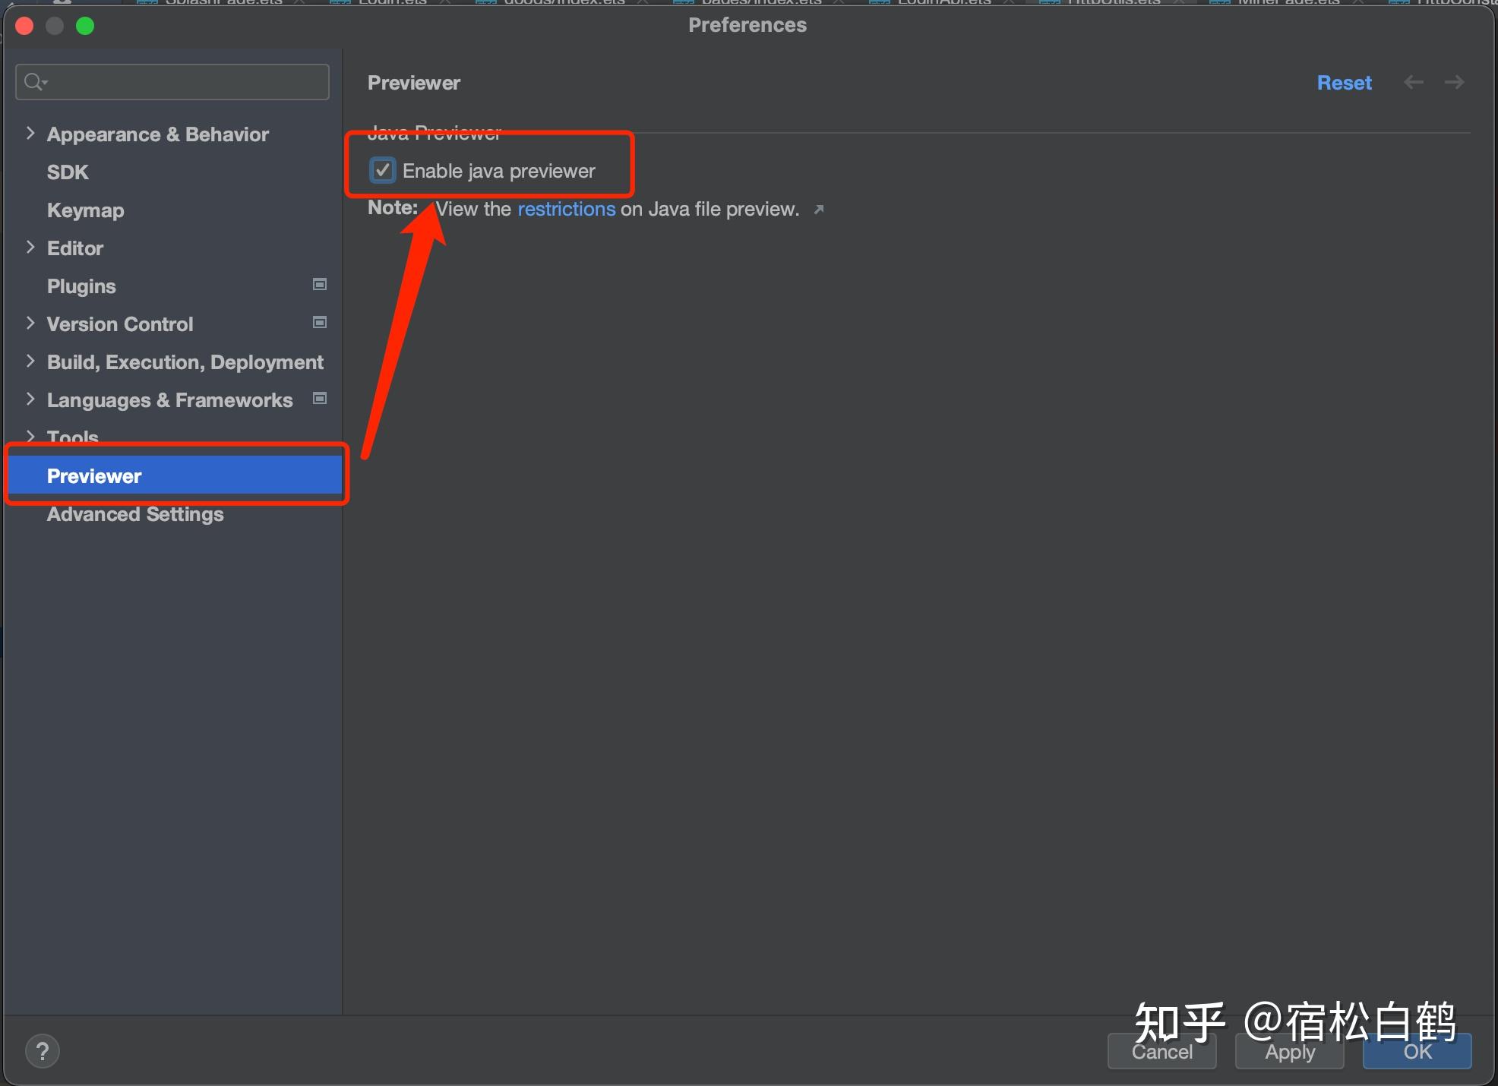
Task: Expand Appearance & Behavior section
Action: pyautogui.click(x=30, y=134)
